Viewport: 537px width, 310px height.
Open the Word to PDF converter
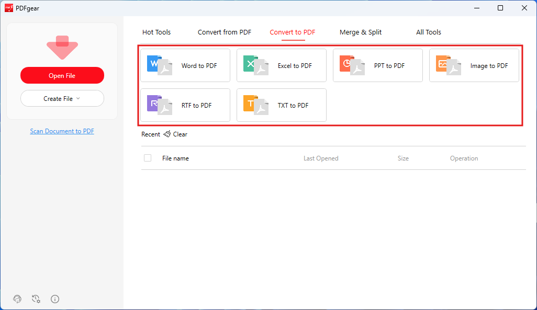click(x=185, y=65)
